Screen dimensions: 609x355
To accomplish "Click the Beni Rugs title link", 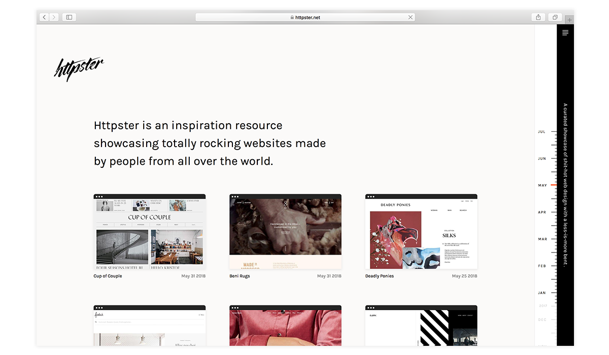I will (240, 276).
